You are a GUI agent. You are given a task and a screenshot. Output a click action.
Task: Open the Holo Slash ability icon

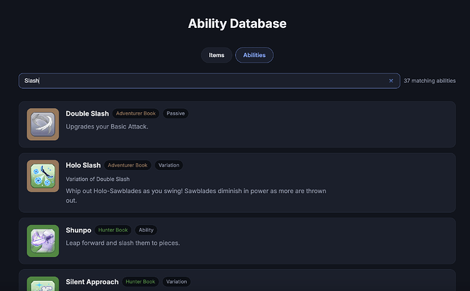[43, 176]
